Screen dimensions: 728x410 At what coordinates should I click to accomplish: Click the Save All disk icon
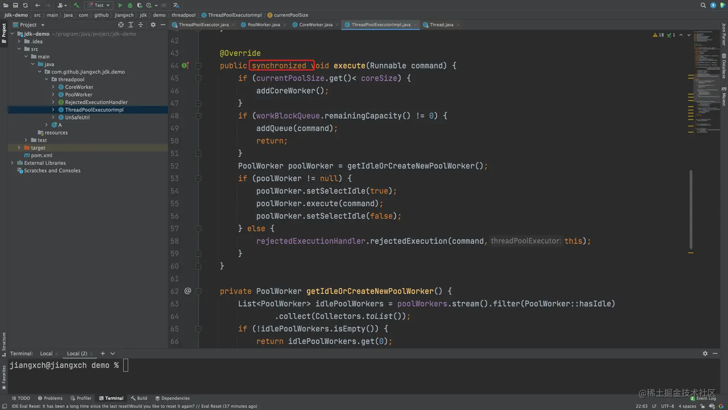(x=15, y=5)
